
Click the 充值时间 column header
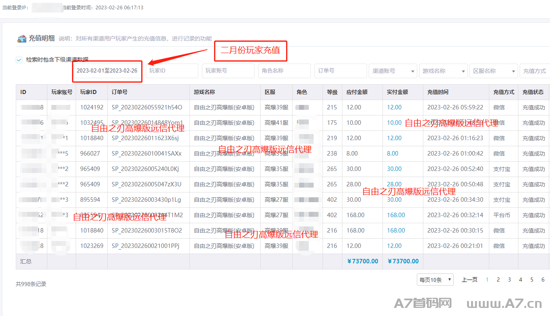coord(437,92)
